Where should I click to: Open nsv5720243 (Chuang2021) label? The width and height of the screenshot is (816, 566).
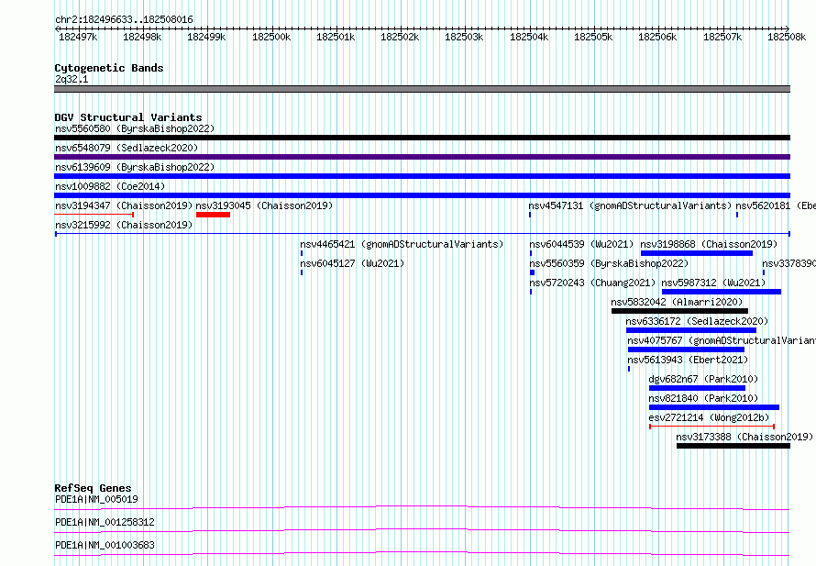click(592, 283)
